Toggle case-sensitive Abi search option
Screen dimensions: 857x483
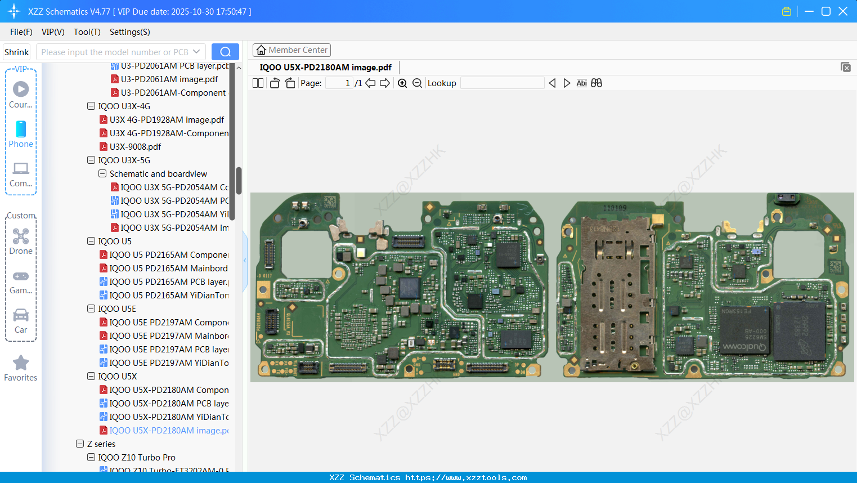[x=581, y=83]
